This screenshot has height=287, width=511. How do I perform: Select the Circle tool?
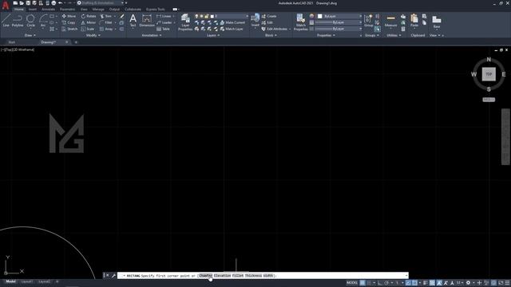(30, 20)
